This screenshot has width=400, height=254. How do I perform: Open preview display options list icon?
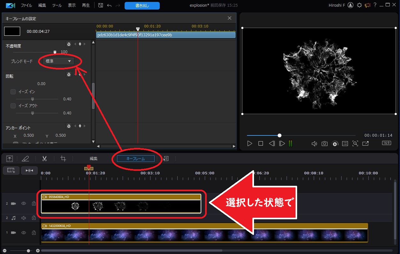345,144
